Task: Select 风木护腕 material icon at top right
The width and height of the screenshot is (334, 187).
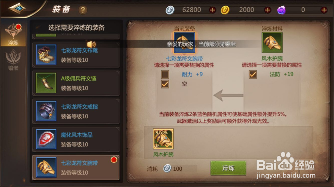Action: point(272,43)
